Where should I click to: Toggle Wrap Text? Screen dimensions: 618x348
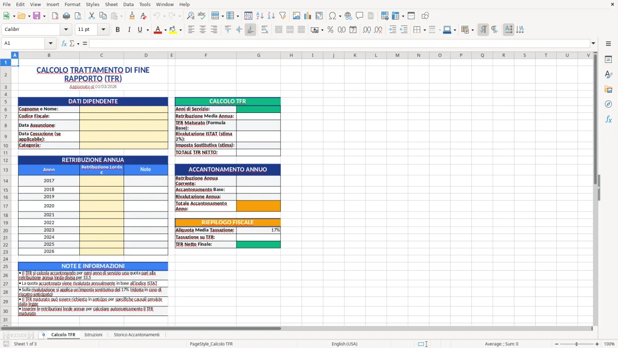click(265, 30)
